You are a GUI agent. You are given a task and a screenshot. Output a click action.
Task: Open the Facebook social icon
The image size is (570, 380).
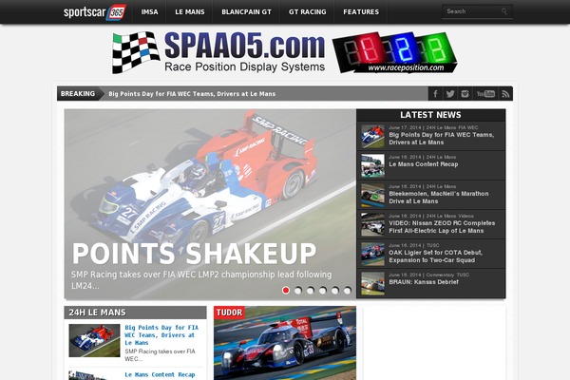435,94
